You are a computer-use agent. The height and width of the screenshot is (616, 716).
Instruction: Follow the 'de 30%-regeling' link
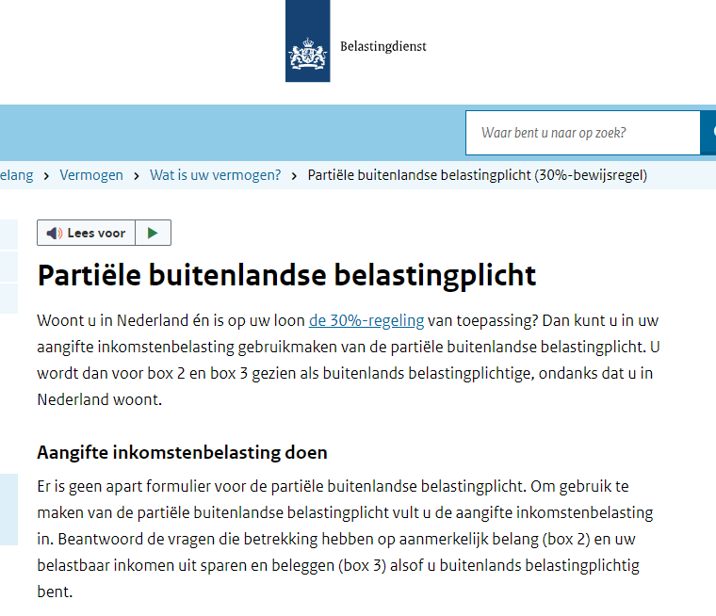coord(366,320)
